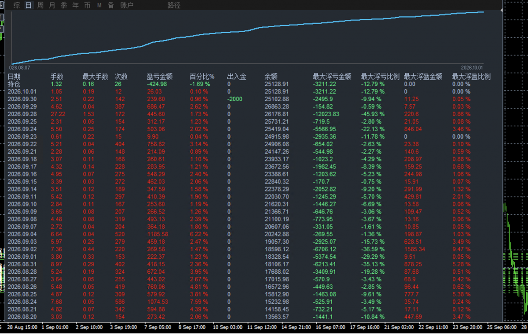528x334 pixels.
Task: Click the 14 Sep 21:00 time axis label
Action: (296, 327)
